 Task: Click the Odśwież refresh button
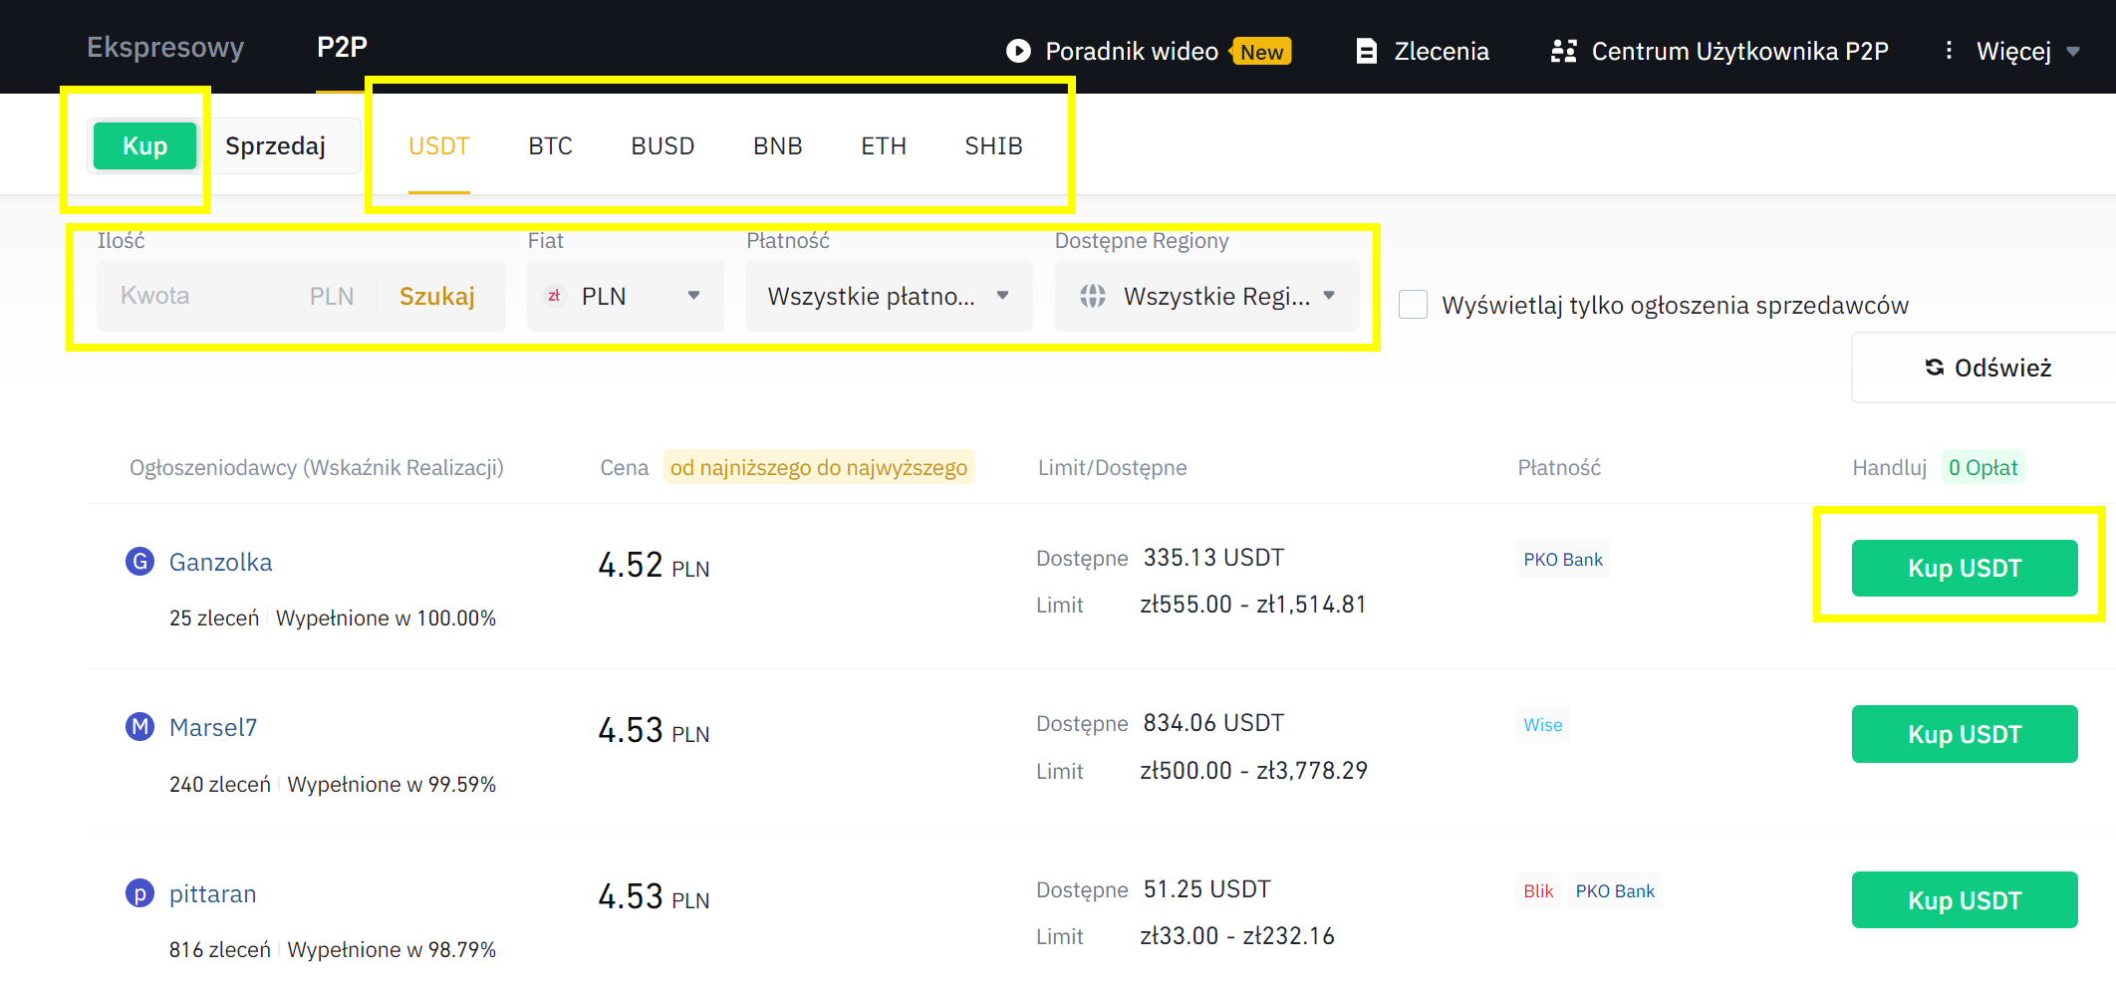pyautogui.click(x=1987, y=368)
